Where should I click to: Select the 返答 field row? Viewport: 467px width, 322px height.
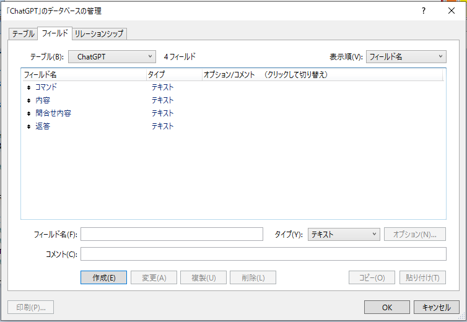(43, 126)
